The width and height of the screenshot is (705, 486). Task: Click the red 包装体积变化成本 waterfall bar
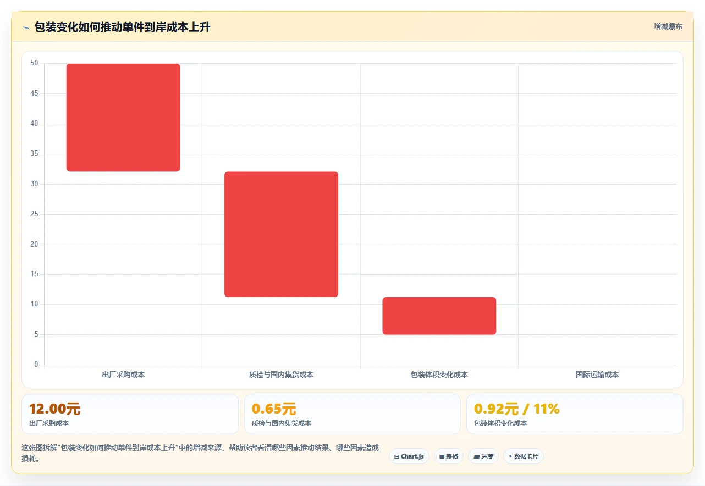(439, 316)
